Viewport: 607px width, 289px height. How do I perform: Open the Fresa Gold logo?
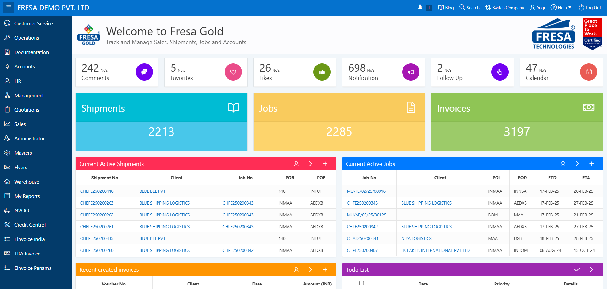[x=88, y=35]
